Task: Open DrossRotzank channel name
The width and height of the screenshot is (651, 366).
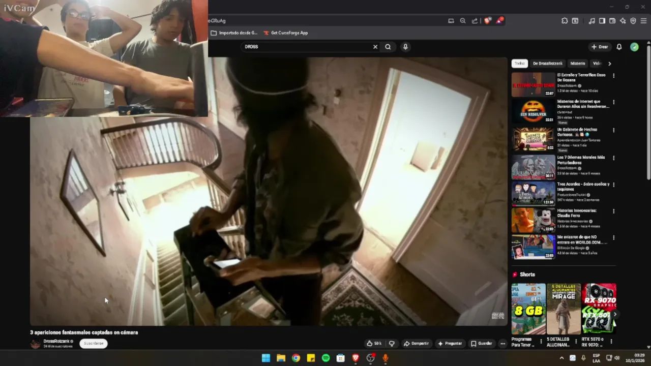Action: 56,341
